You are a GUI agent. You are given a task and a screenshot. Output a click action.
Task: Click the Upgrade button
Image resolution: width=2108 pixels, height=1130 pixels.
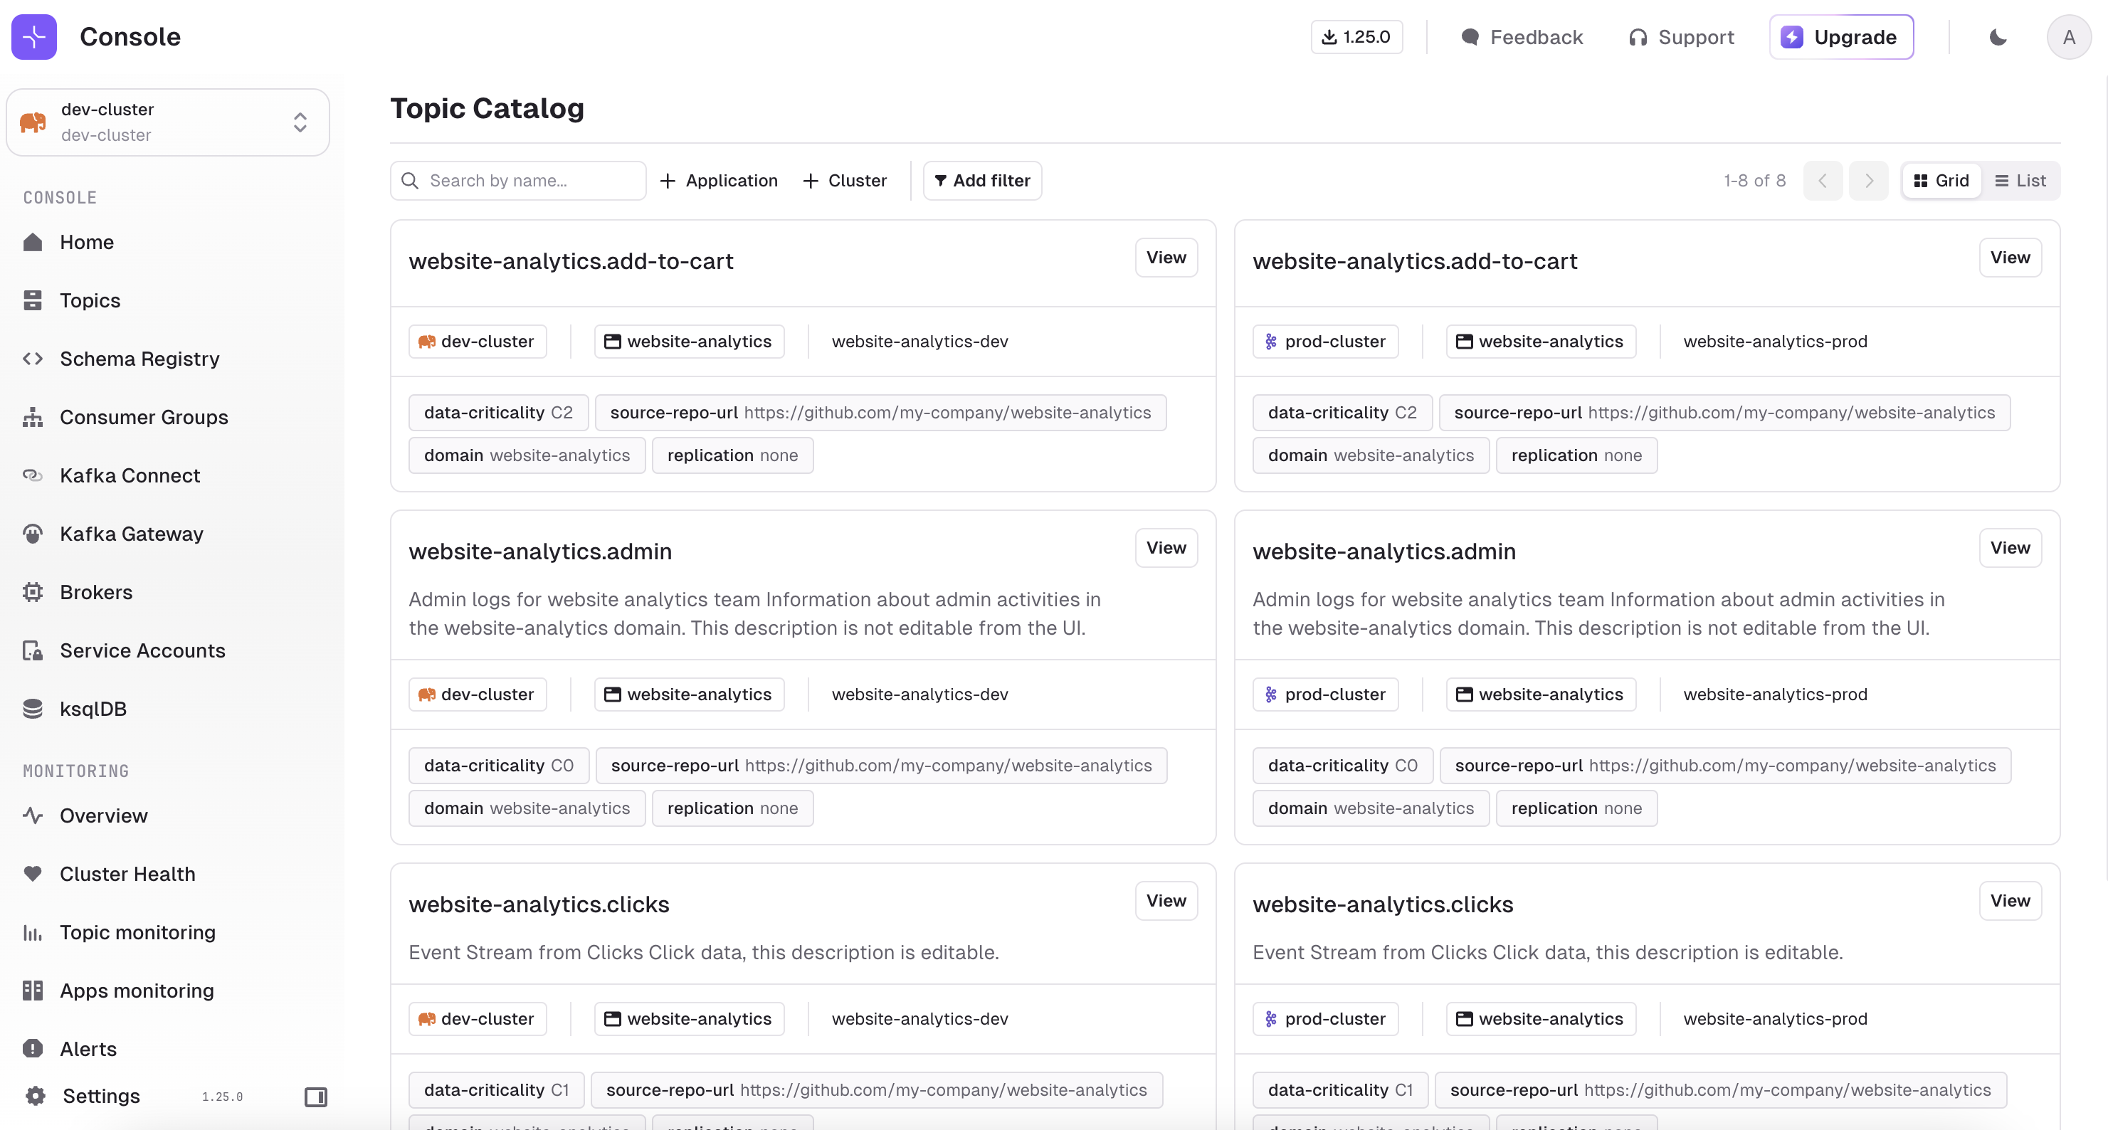[x=1841, y=37]
